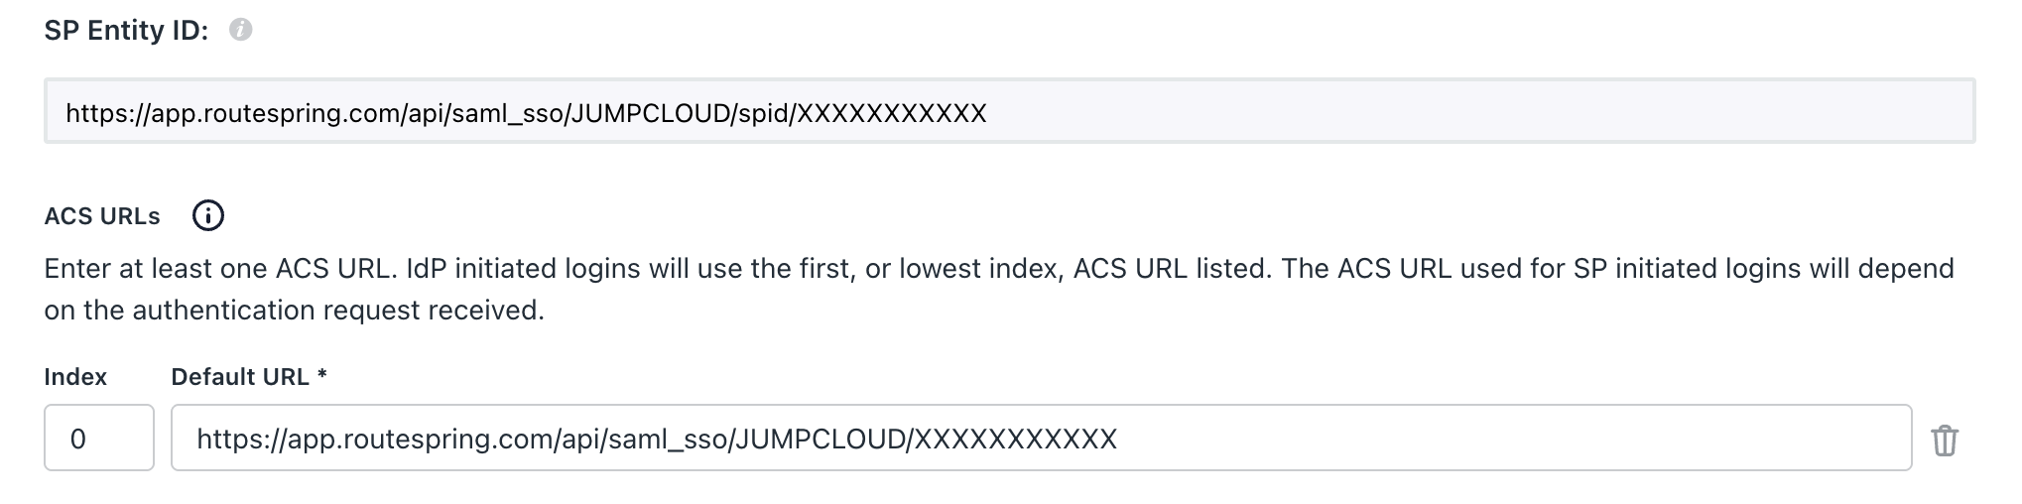Click empty right area of SP Entity ID field

1488,112
